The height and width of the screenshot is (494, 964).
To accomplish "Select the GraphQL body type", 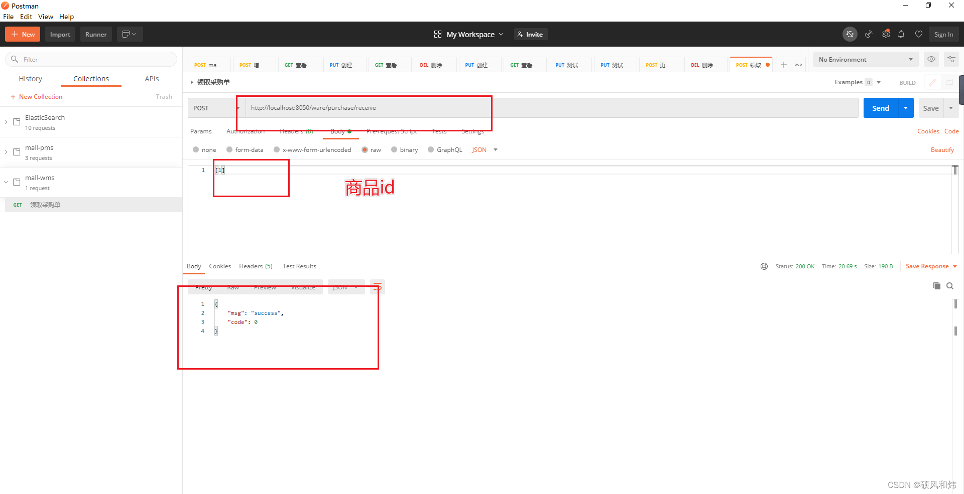I will (431, 149).
